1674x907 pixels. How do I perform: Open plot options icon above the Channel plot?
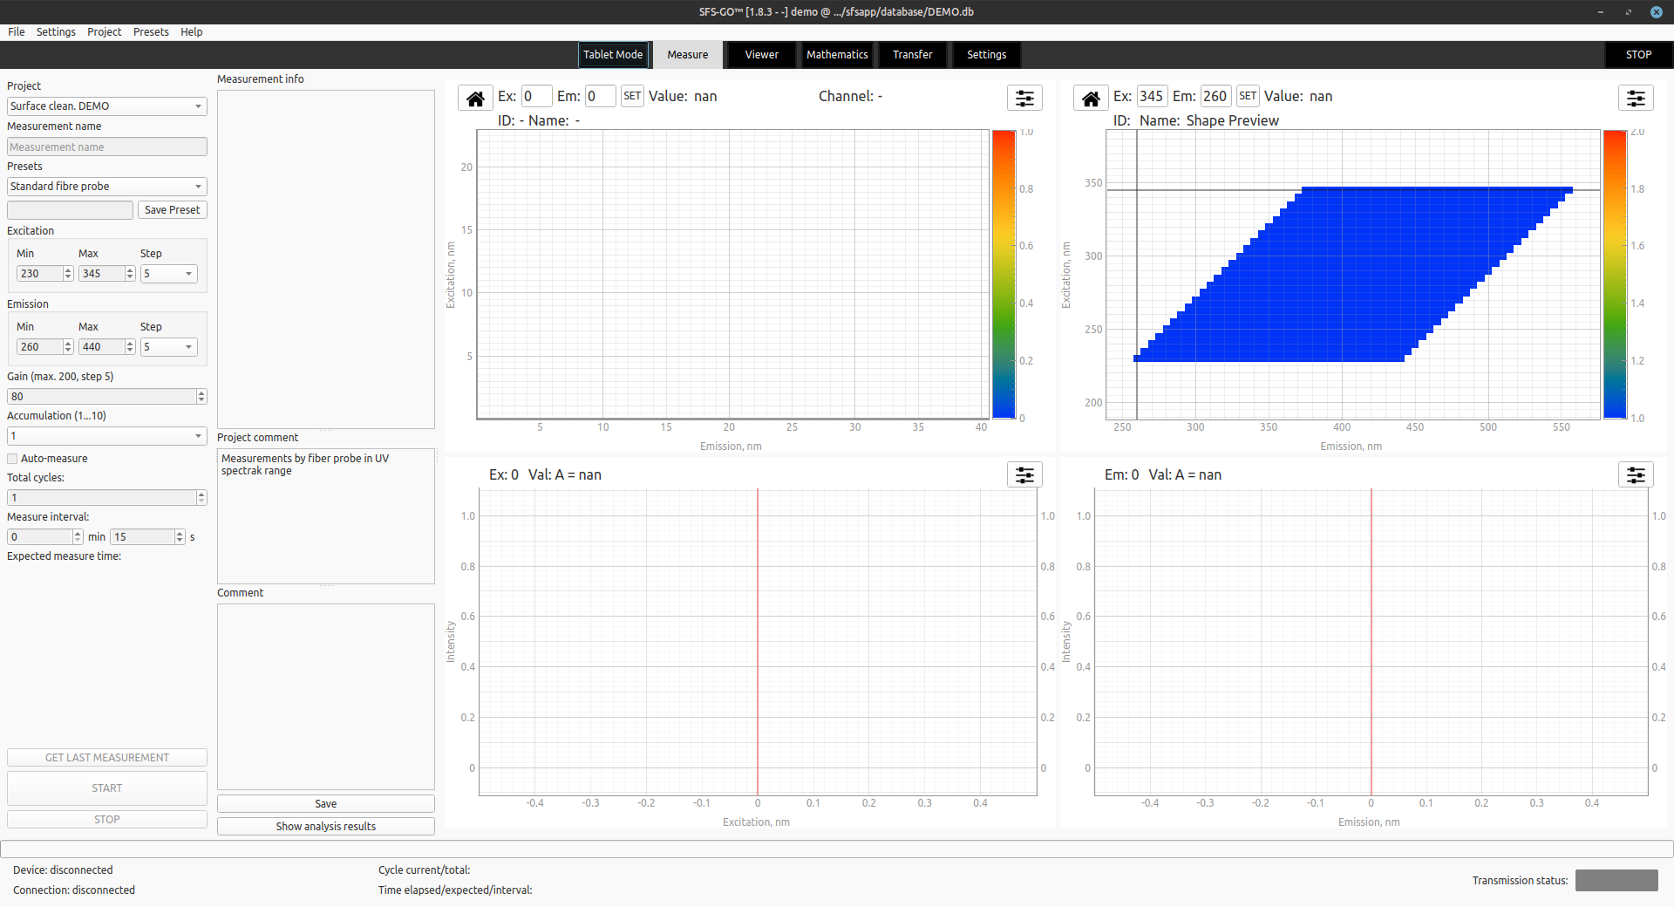coord(1024,98)
